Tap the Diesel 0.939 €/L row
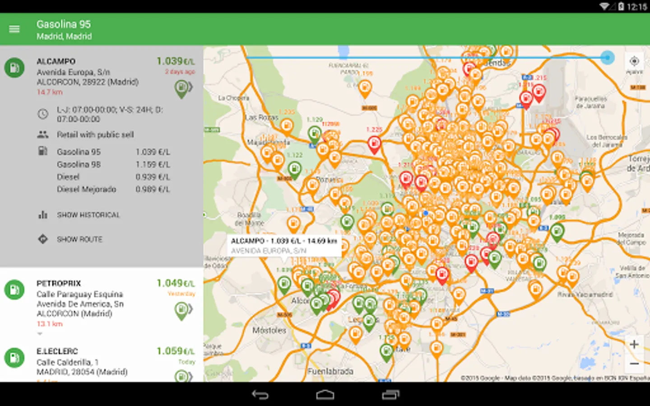The height and width of the screenshot is (406, 650). [x=113, y=177]
